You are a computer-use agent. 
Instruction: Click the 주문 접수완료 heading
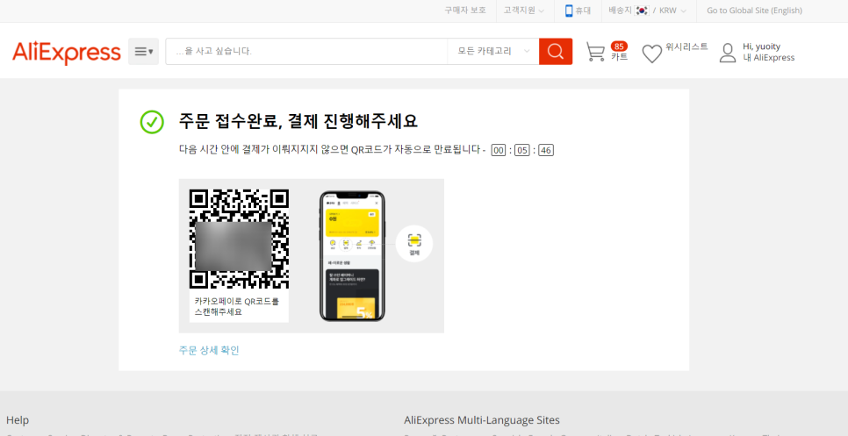pos(298,121)
